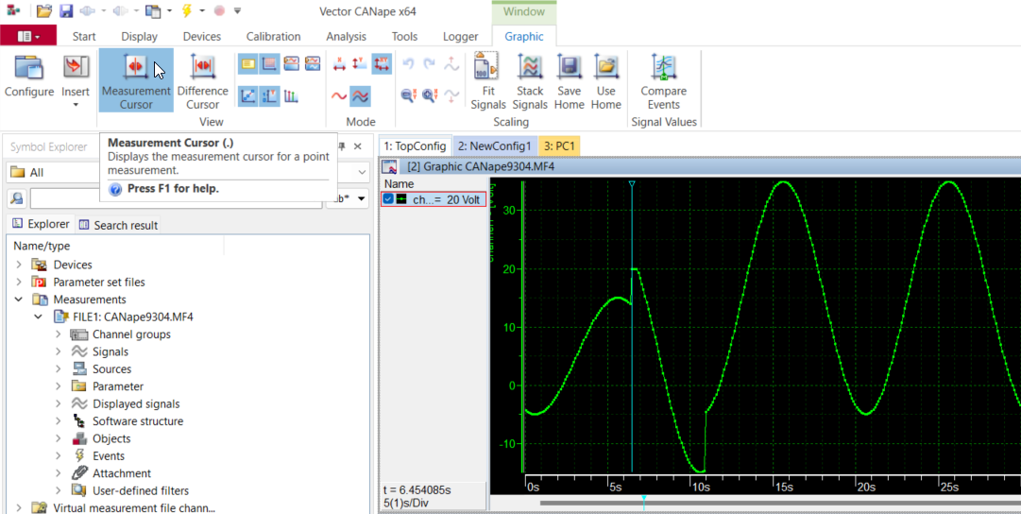The height and width of the screenshot is (514, 1021).
Task: Toggle the multi-line blue red mode icon
Action: [x=360, y=96]
